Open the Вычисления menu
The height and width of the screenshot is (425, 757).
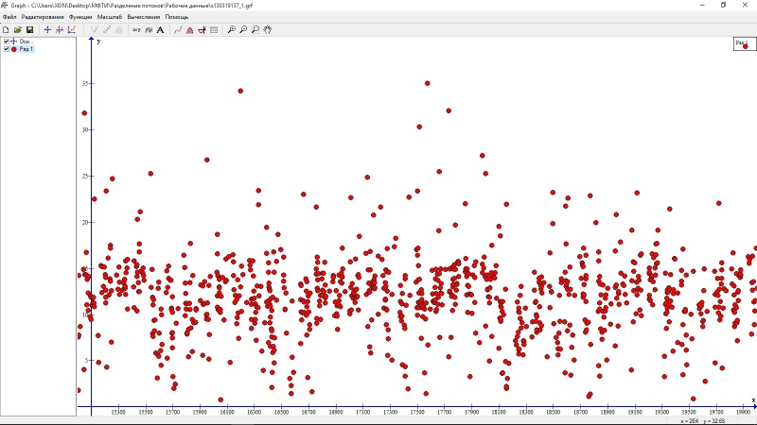point(144,17)
